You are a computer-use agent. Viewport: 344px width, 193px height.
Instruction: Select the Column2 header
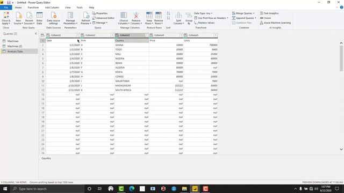[x=97, y=35]
